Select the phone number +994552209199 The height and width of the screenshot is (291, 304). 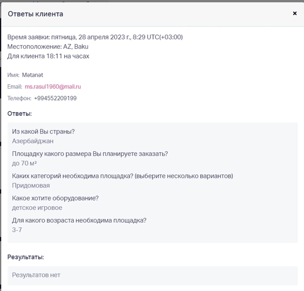55,98
